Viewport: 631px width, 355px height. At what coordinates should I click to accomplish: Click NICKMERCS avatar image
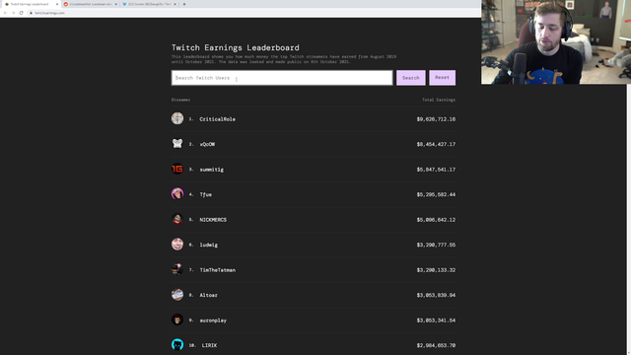point(177,219)
